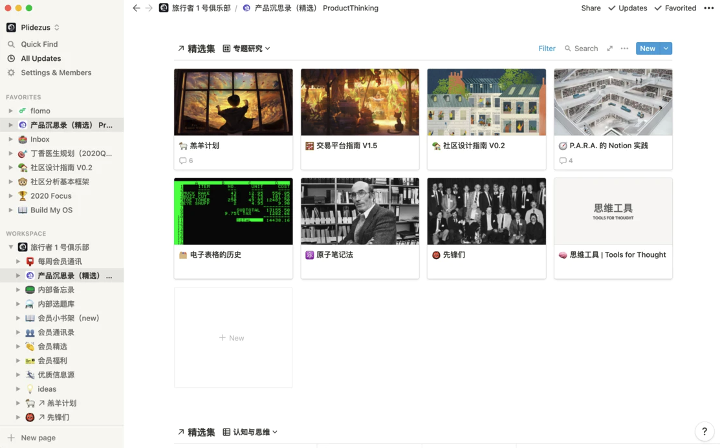
Task: Open the 专题研究 view dropdown
Action: tap(246, 49)
